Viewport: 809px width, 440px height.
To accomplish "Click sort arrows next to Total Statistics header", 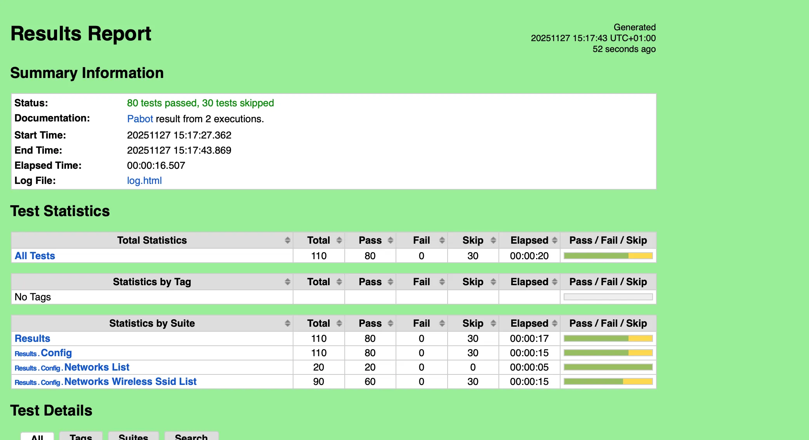I will 287,240.
